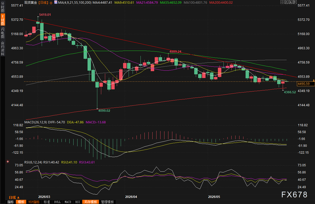Switch to the 闪电图 side tab
The height and width of the screenshot is (204, 315).
tap(3, 33)
